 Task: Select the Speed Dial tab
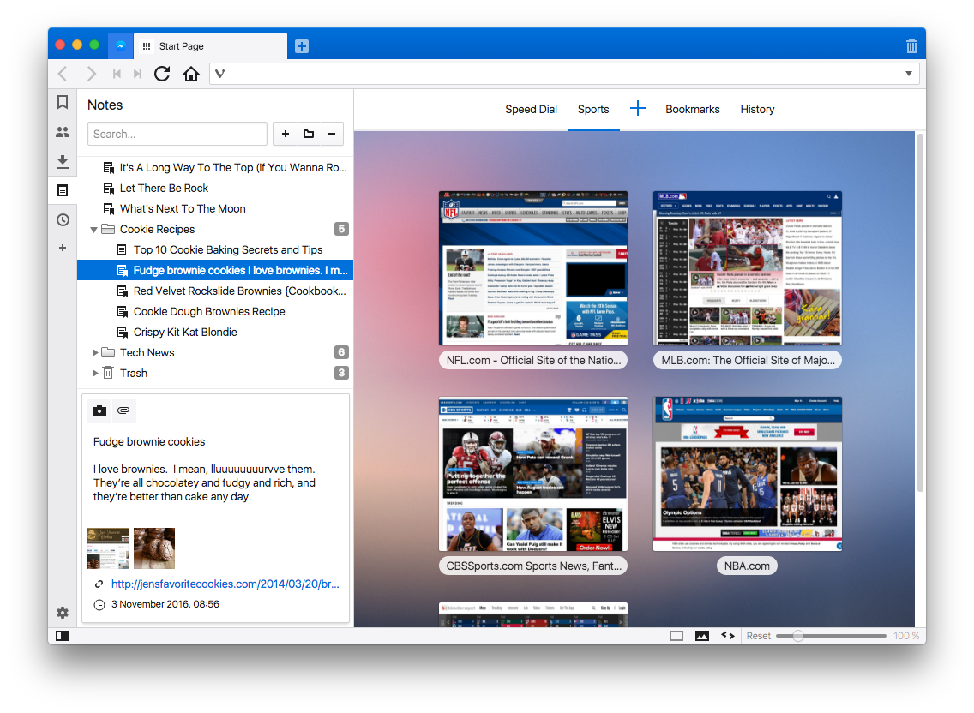click(x=531, y=109)
